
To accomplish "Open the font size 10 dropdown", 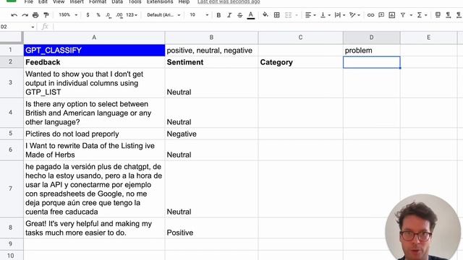I will coord(199,15).
